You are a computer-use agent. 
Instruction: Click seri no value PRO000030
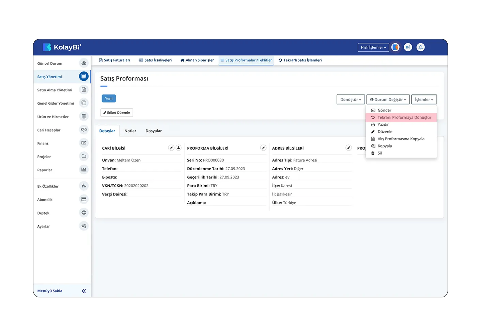tap(214, 160)
